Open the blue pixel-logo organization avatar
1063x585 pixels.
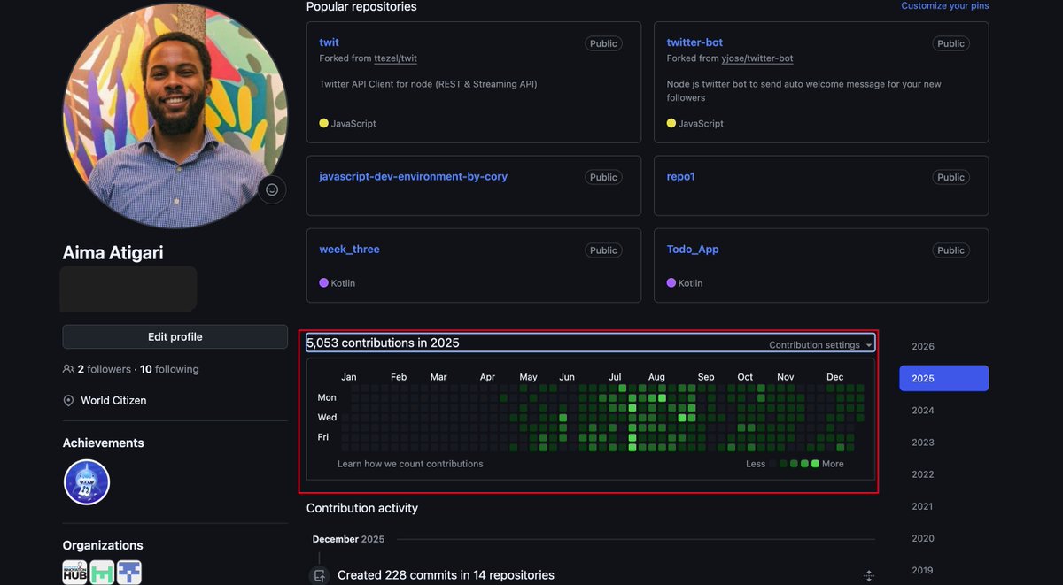click(x=129, y=573)
